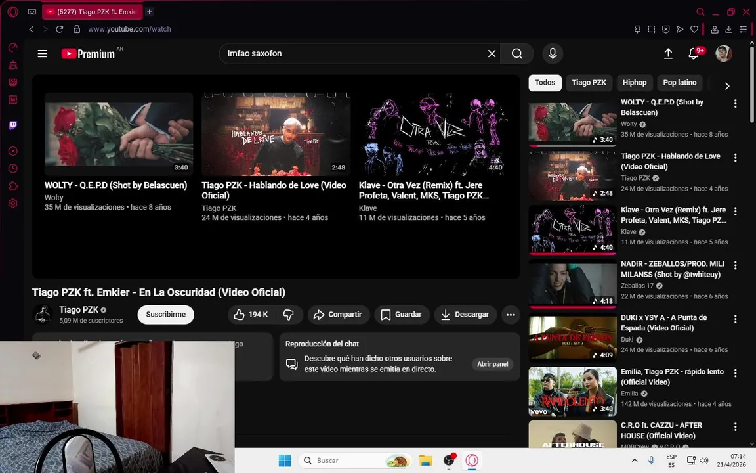Dislike the video
This screenshot has width=756, height=473.
pos(289,315)
